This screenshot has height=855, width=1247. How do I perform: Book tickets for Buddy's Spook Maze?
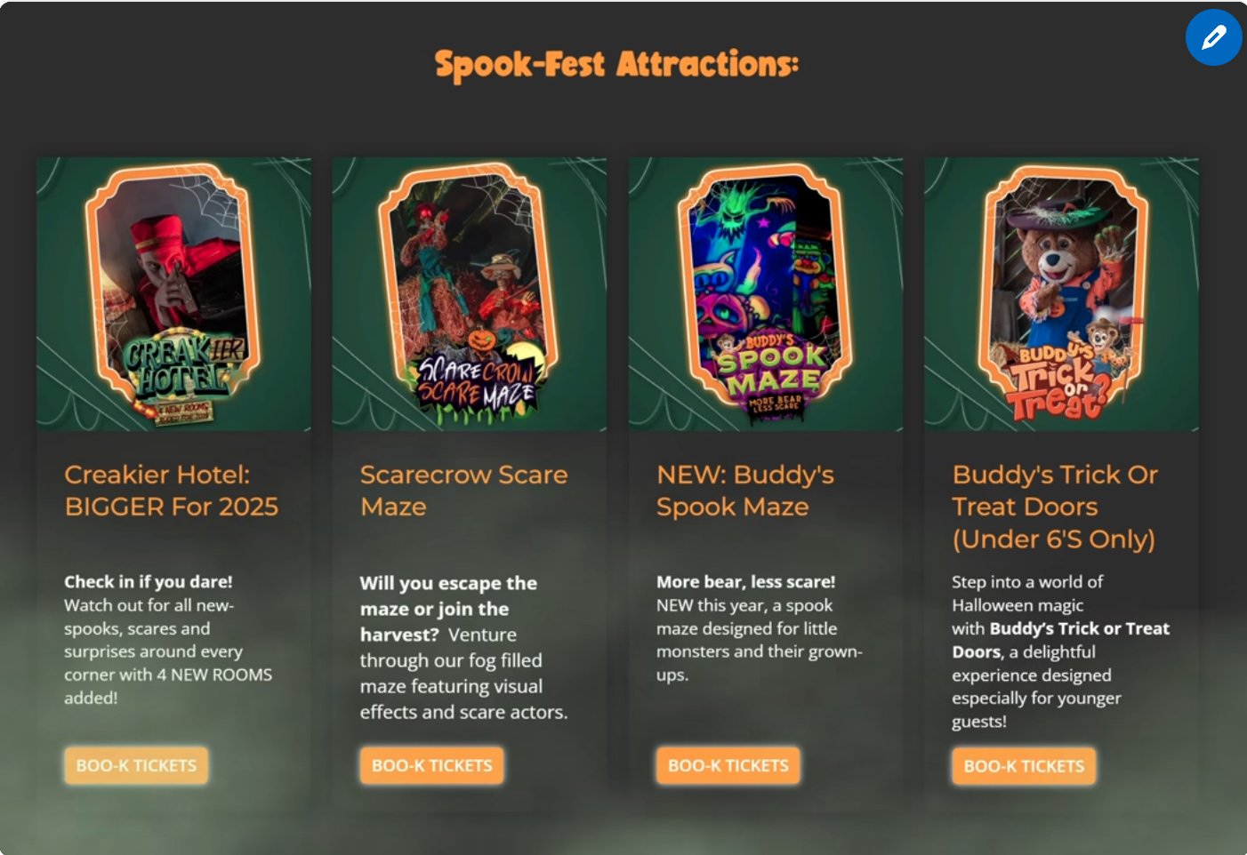click(x=728, y=765)
